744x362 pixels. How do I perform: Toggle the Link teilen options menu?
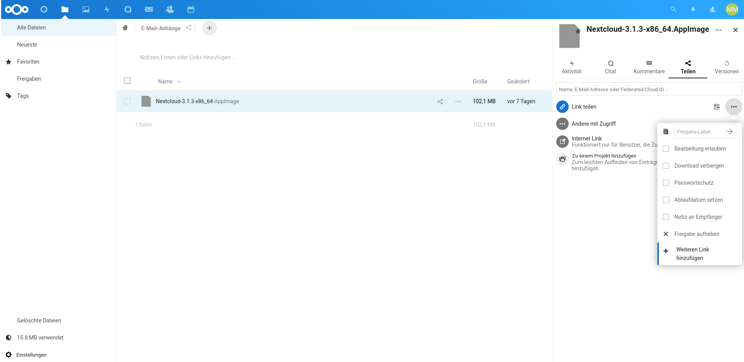point(734,107)
